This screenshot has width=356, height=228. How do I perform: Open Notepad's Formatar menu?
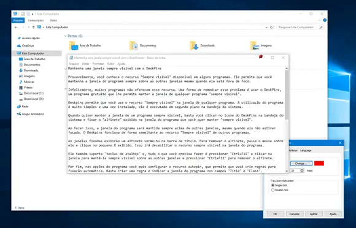[98, 64]
